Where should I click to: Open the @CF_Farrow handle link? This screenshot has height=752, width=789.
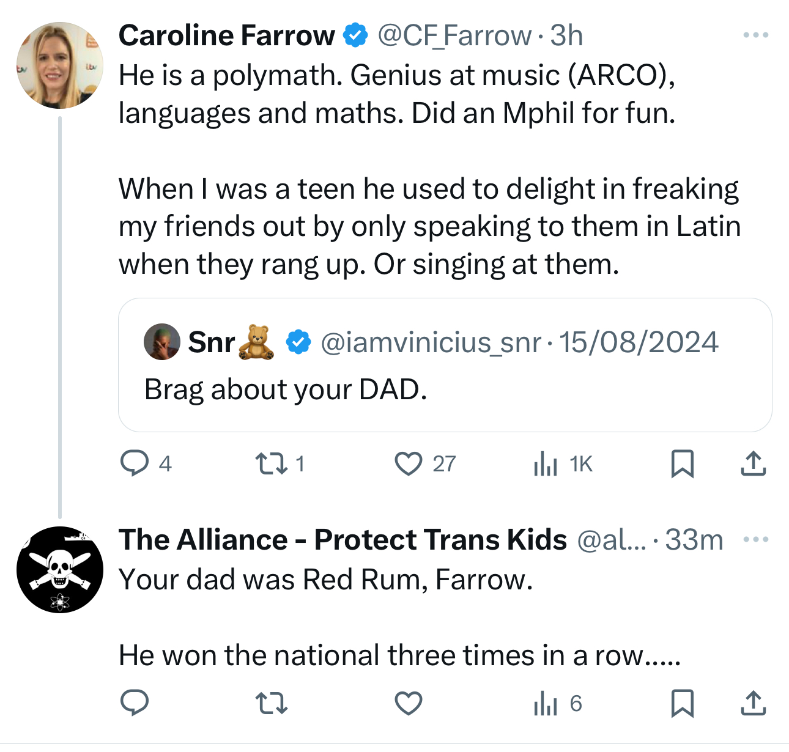[454, 35]
